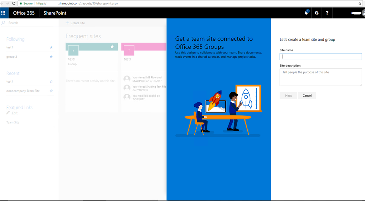Image resolution: width=365 pixels, height=201 pixels.
Task: Click the pink t tile on second card
Action: [129, 51]
